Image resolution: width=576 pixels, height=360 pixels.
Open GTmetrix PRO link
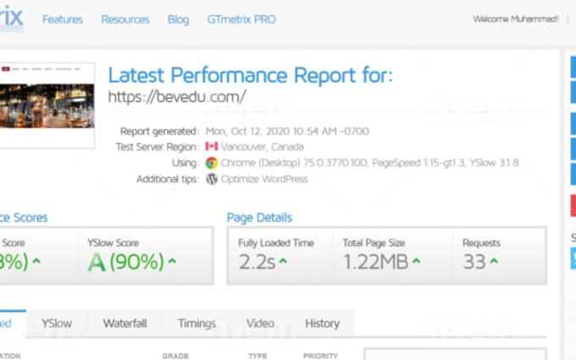click(x=241, y=19)
